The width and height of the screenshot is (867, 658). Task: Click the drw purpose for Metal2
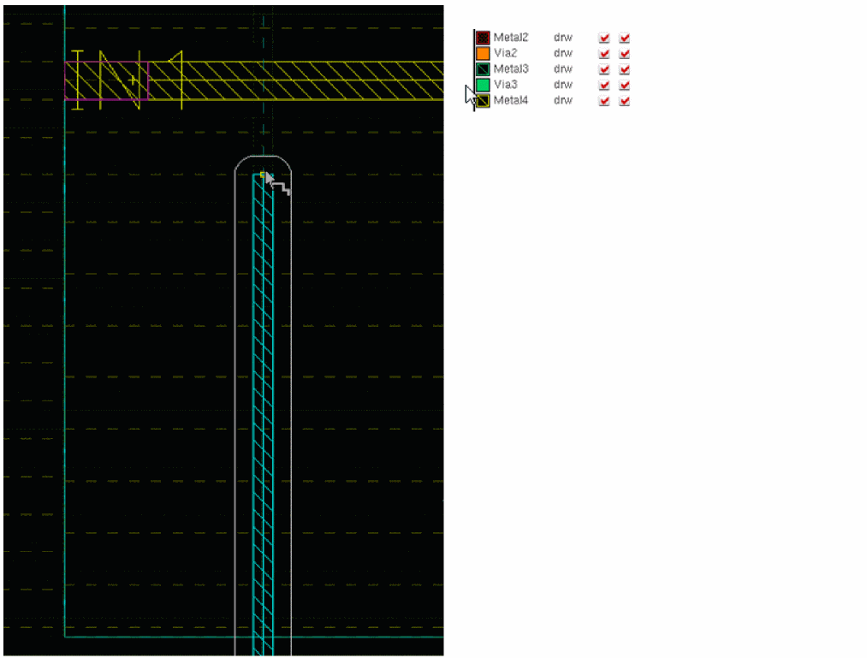pyautogui.click(x=563, y=38)
